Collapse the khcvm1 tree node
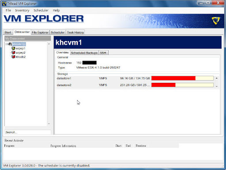The image size is (226, 170). pos(7,44)
